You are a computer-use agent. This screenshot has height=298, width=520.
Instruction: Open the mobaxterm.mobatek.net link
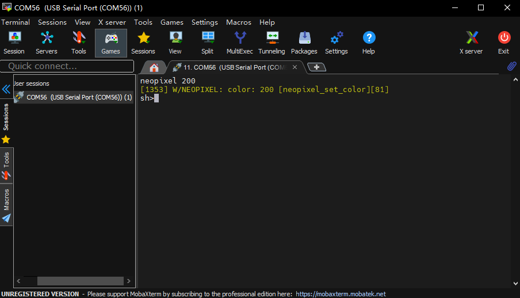pos(341,294)
